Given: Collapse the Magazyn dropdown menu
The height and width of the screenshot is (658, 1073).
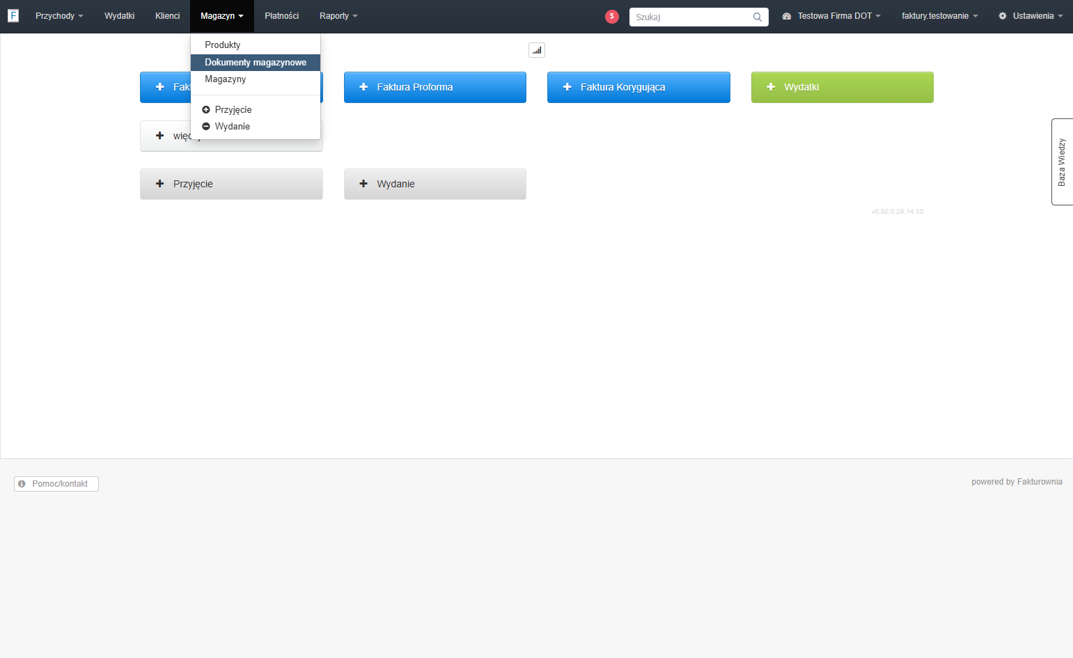Looking at the screenshot, I should pos(222,16).
